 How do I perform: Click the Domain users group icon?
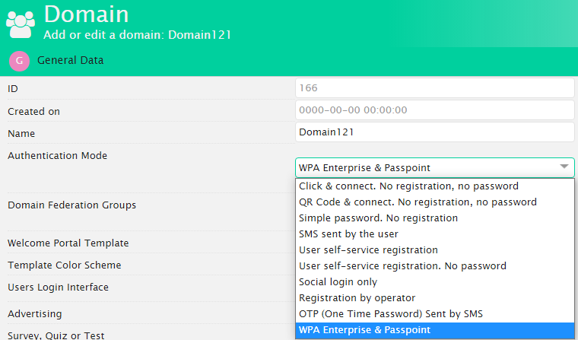[x=21, y=23]
